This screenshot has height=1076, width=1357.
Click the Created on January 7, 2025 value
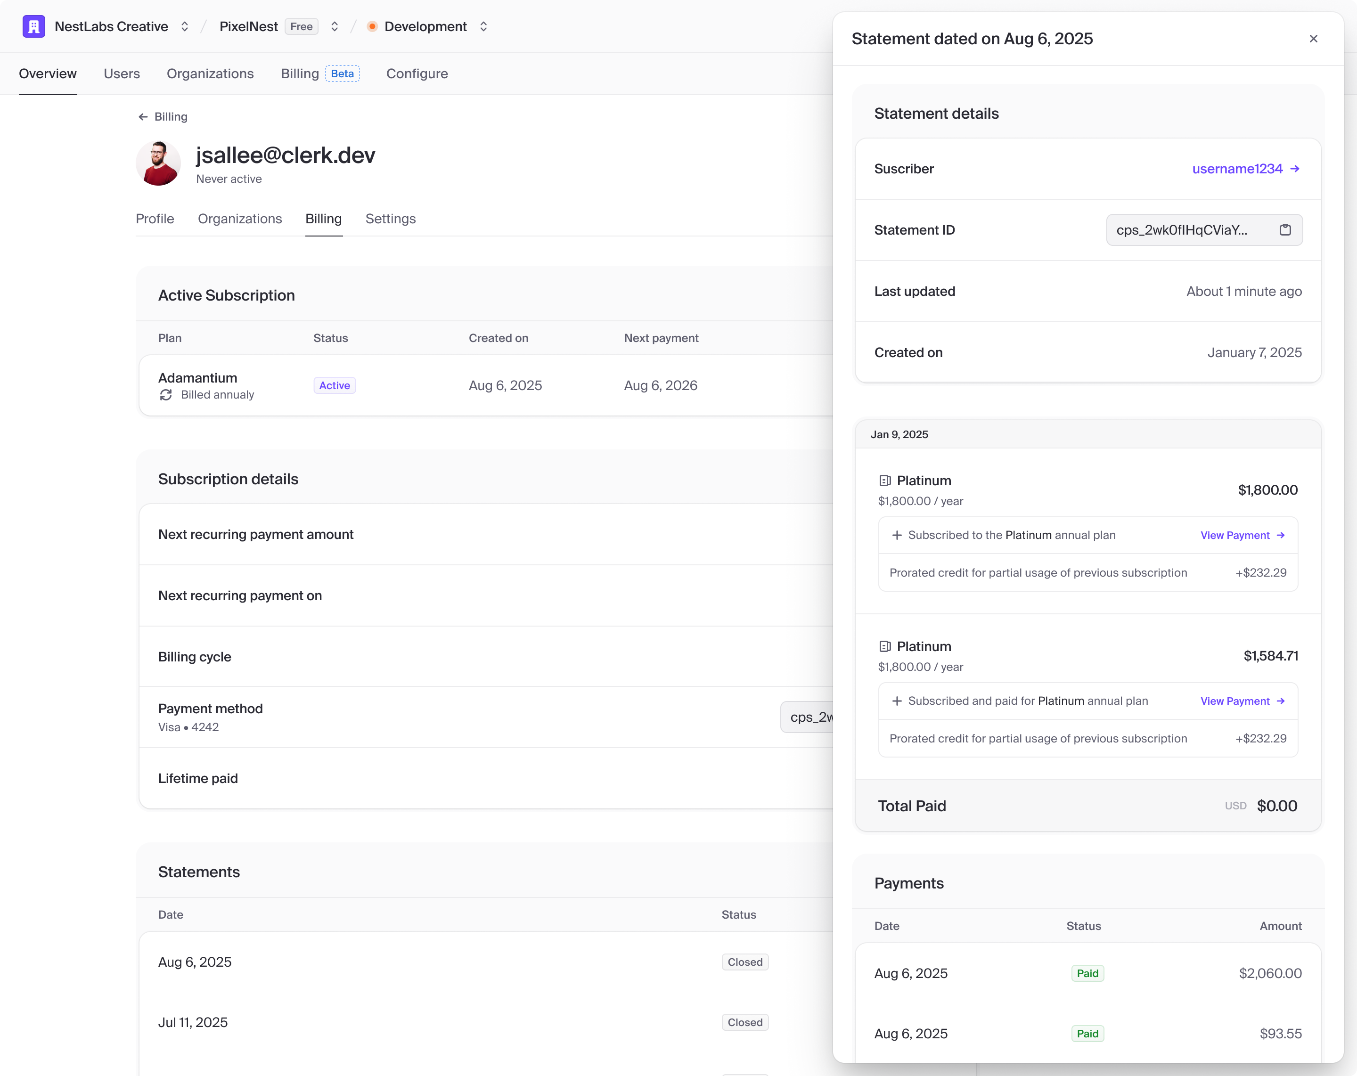tap(1254, 352)
